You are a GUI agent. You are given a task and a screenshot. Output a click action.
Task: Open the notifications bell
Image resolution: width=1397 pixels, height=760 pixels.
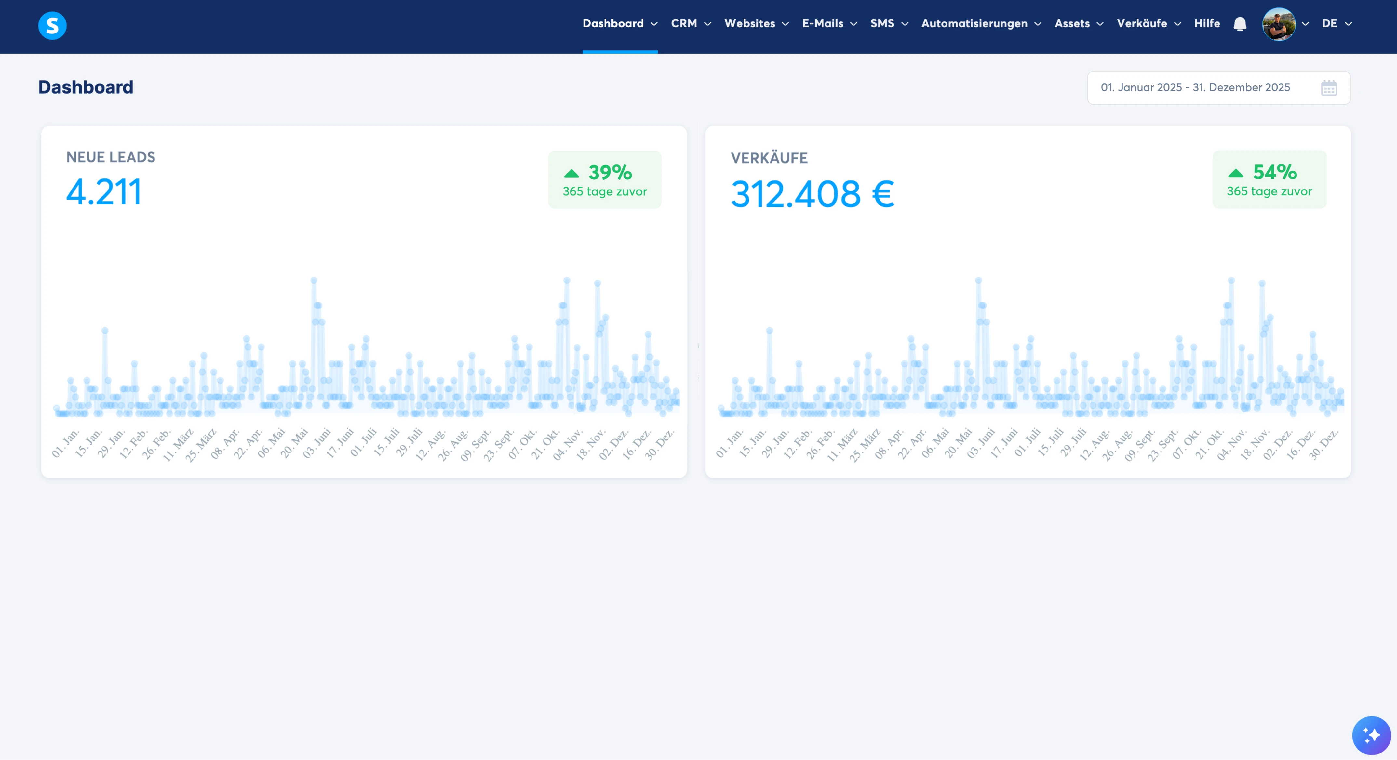point(1240,24)
